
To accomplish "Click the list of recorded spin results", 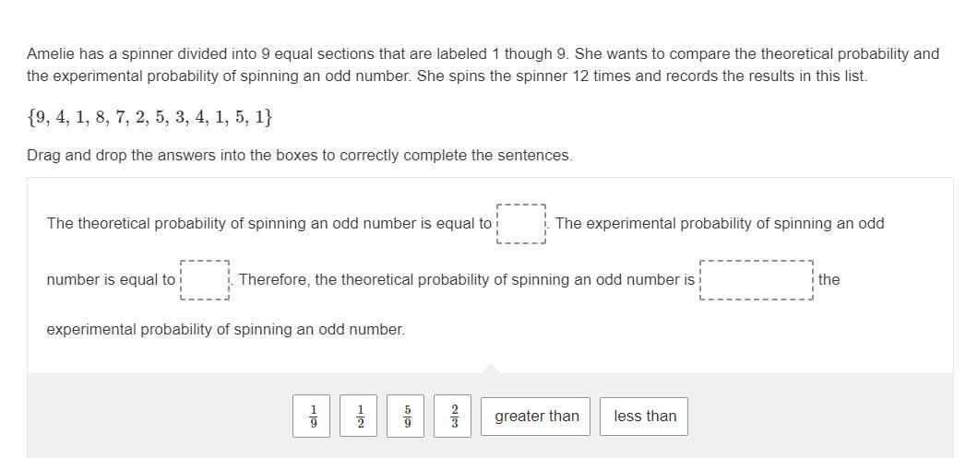I will (149, 117).
